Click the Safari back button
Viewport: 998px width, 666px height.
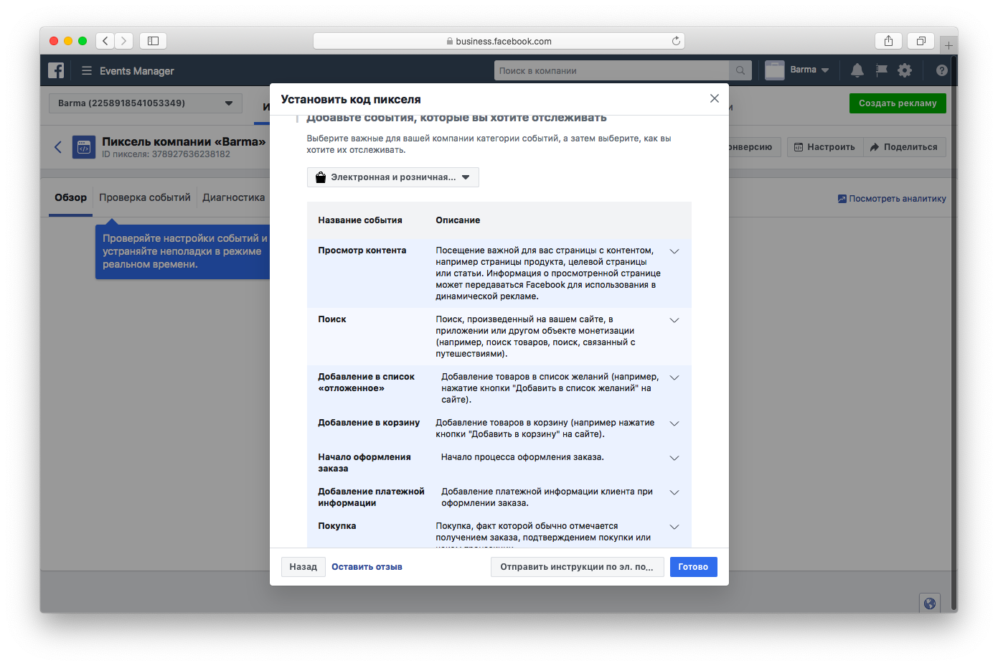tap(105, 41)
